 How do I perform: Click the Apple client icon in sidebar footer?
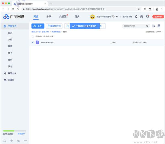pos(18,140)
